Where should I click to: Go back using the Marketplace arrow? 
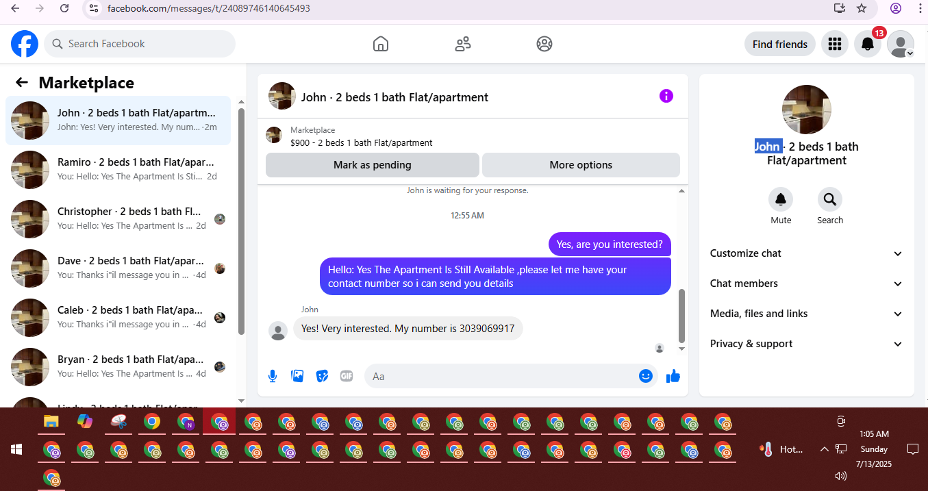[22, 83]
